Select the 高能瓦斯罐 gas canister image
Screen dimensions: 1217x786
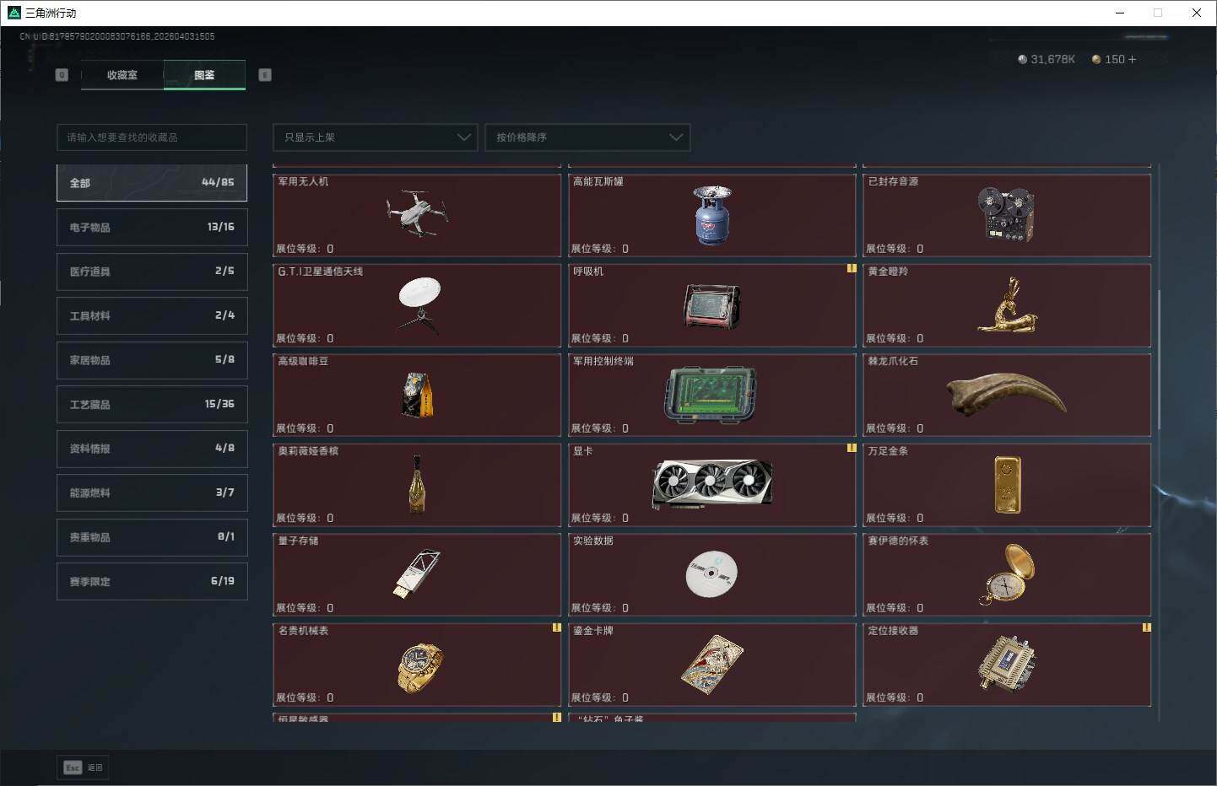712,215
